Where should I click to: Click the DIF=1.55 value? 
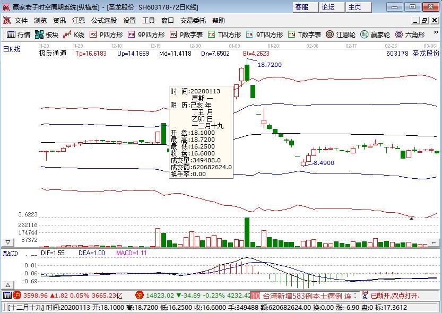53,253
